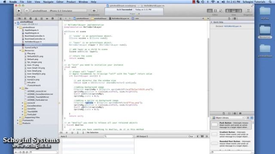
Task: Switch to the Assistant editor
Action: 215,11
